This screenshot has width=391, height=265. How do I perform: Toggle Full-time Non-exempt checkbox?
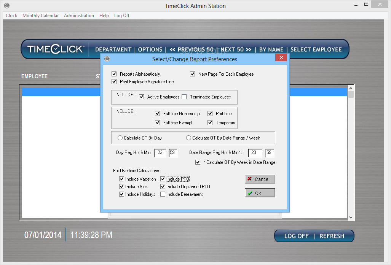pos(157,114)
